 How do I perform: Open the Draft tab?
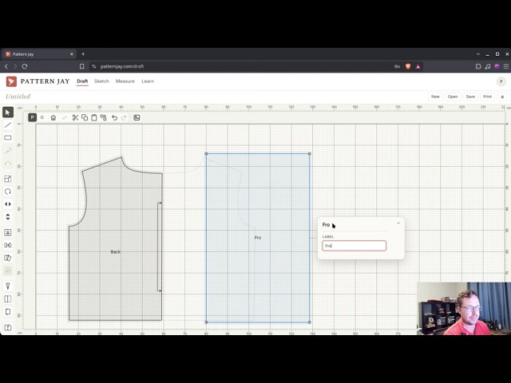(82, 81)
